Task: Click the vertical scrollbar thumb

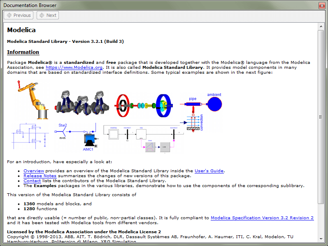Action: click(x=321, y=117)
